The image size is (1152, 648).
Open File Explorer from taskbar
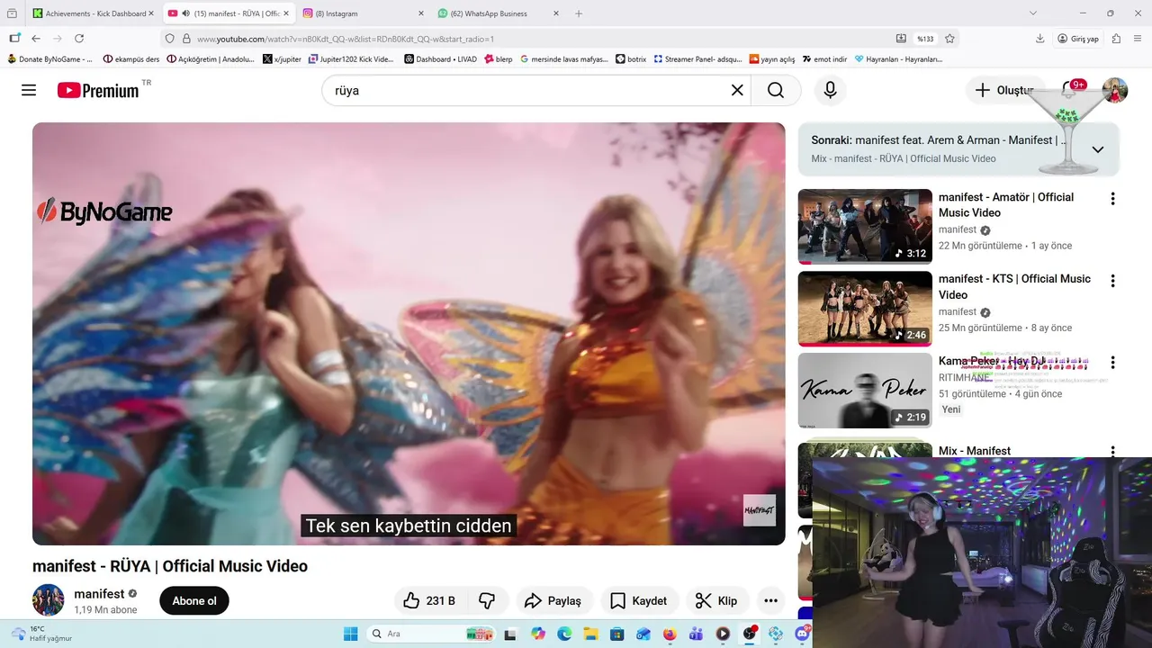coord(590,634)
